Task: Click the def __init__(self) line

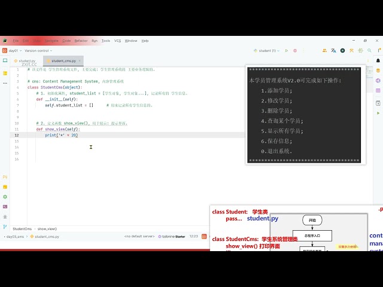Action: click(57, 99)
